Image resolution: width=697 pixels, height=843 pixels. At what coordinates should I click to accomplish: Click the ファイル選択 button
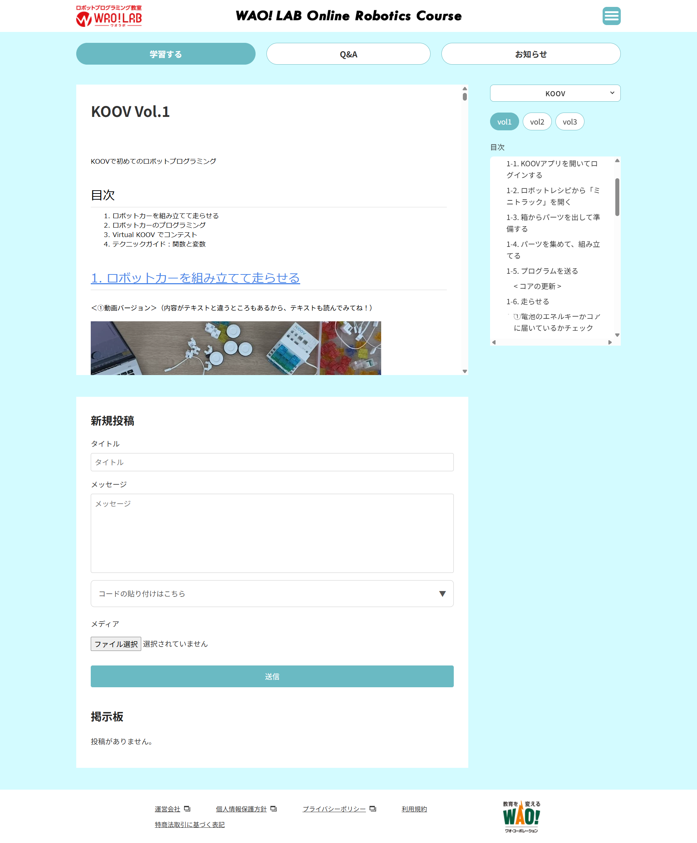point(116,643)
